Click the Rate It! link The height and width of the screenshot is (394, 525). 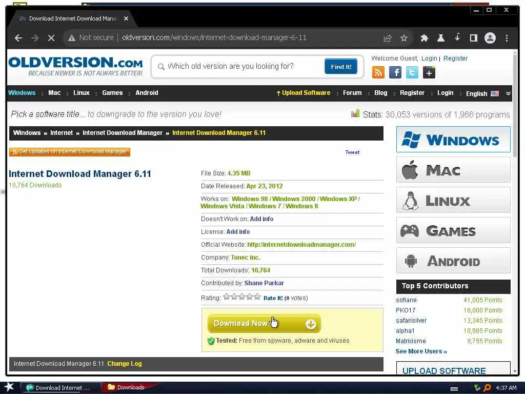click(x=273, y=298)
